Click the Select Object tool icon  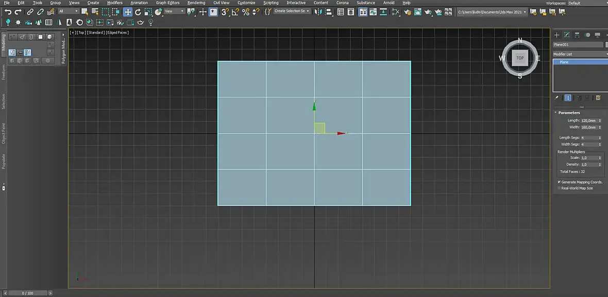tap(85, 11)
